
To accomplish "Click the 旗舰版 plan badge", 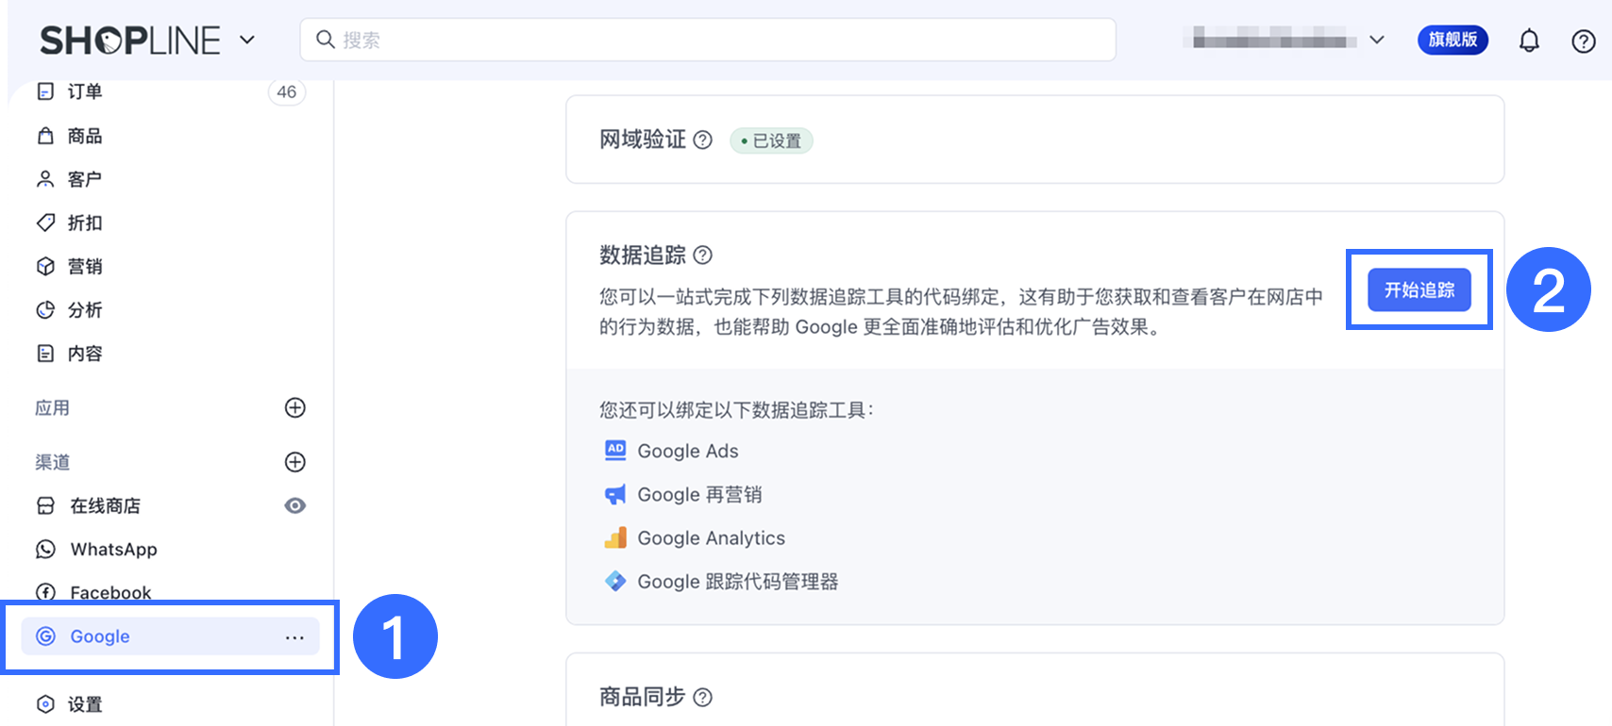I will [x=1452, y=40].
